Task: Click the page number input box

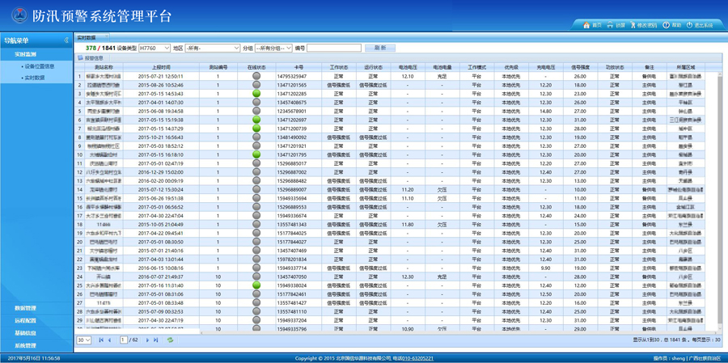Action: (124, 340)
